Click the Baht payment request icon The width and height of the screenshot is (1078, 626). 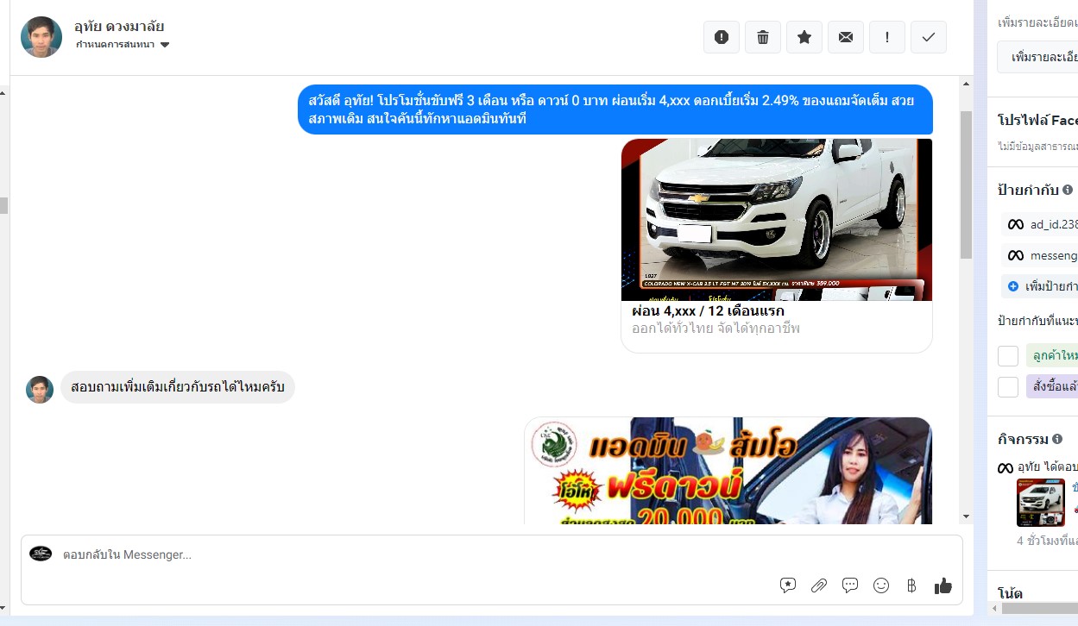911,585
